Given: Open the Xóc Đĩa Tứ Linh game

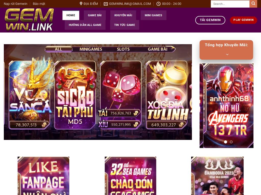Looking at the screenshot, I should [x=167, y=95].
